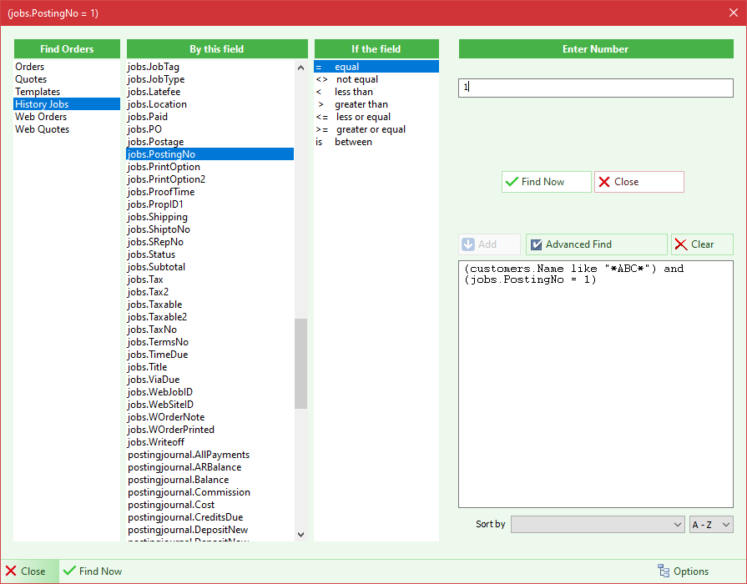Select jobs.Postage field
This screenshot has width=747, height=584.
(x=210, y=142)
